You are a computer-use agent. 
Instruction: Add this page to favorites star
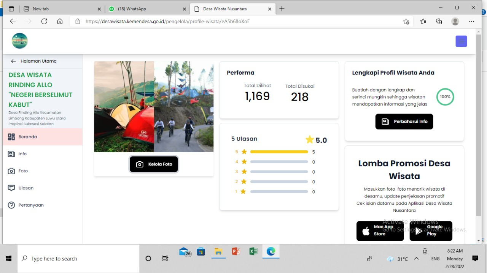point(406,22)
